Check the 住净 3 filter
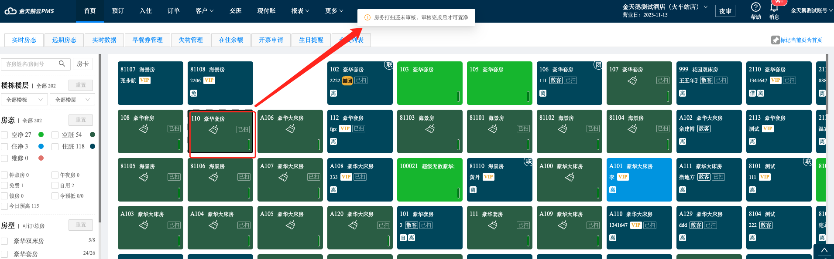This screenshot has width=834, height=259. click(x=4, y=147)
